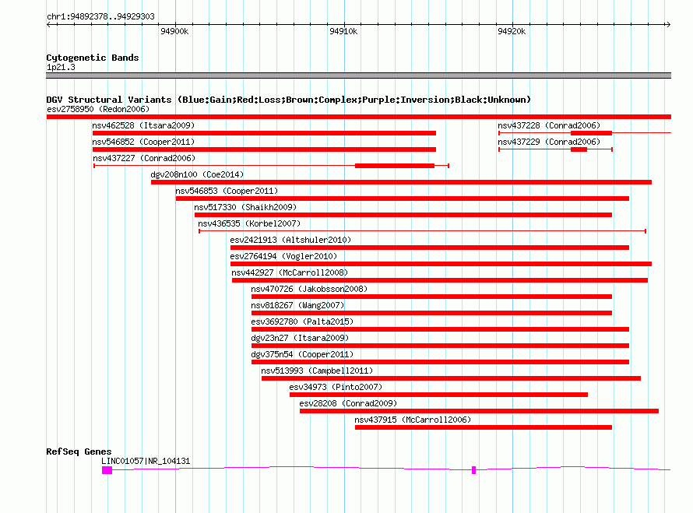The image size is (693, 513).
Task: Open the dgv375n54 (Cooper2011) label
Action: point(302,354)
